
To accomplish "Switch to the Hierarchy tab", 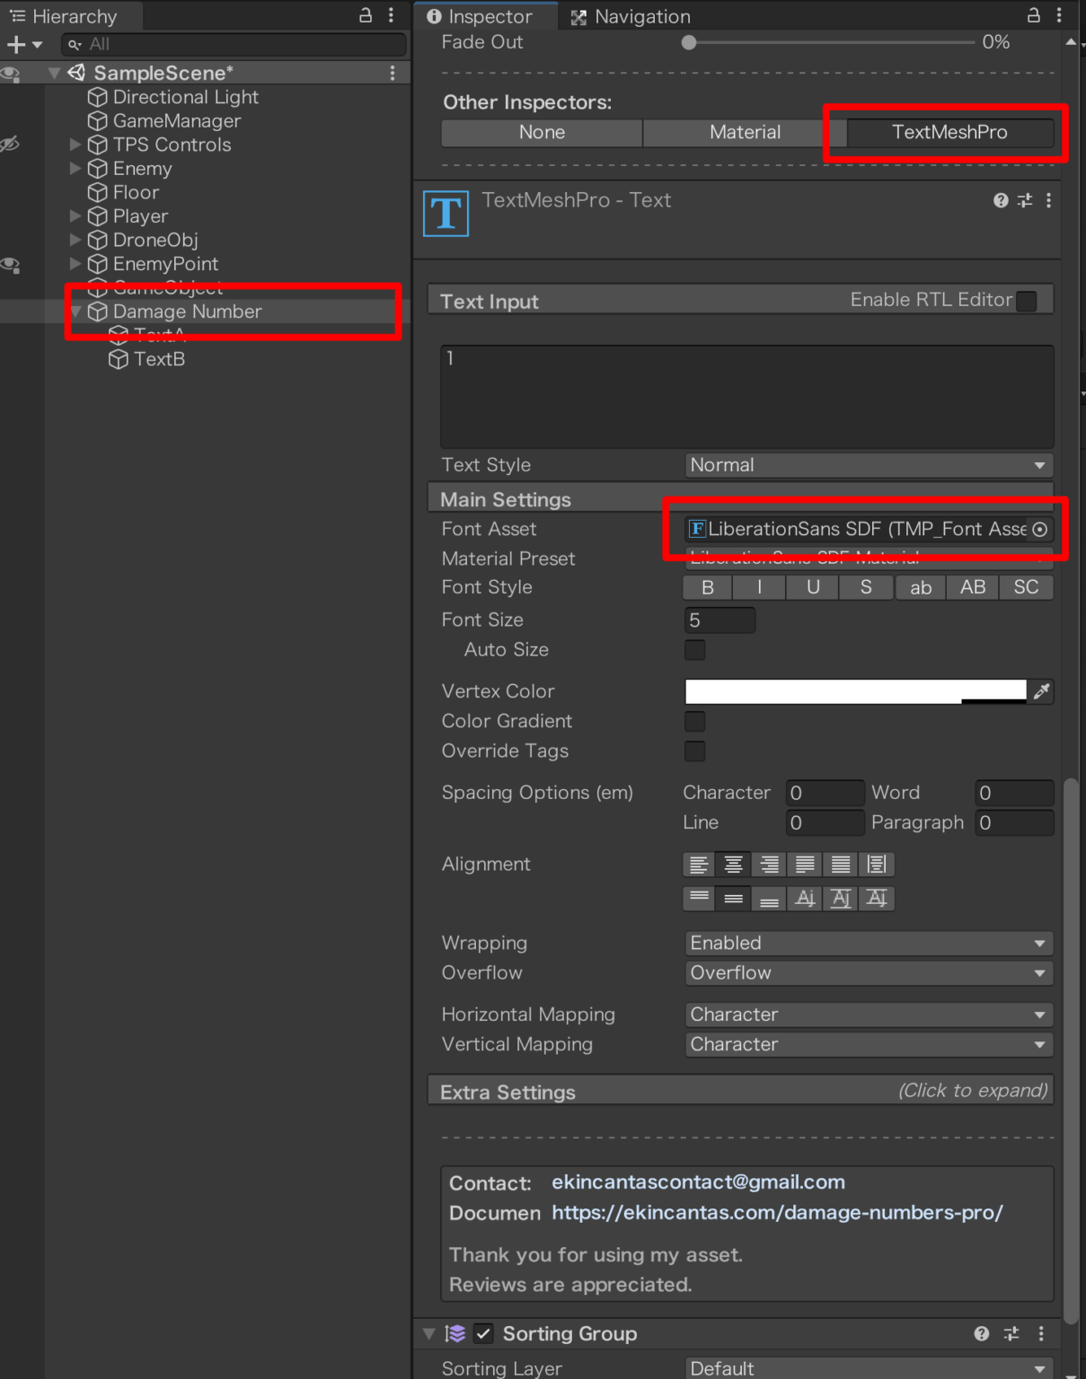I will tap(72, 15).
